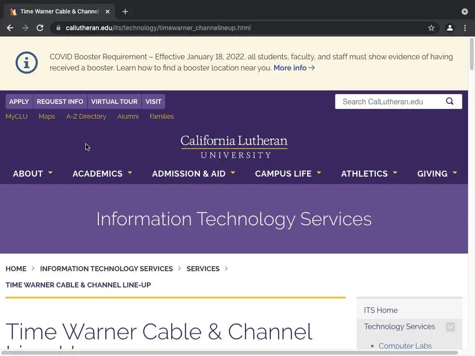Click the VIRTUAL TOUR button
The image size is (475, 356).
(114, 102)
